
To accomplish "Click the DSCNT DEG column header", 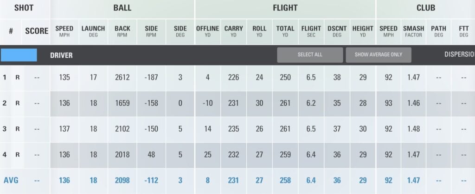I will (x=337, y=31).
